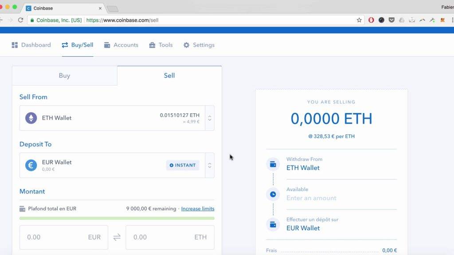The height and width of the screenshot is (255, 454).
Task: Click the clock icon beside Available
Action: [273, 194]
